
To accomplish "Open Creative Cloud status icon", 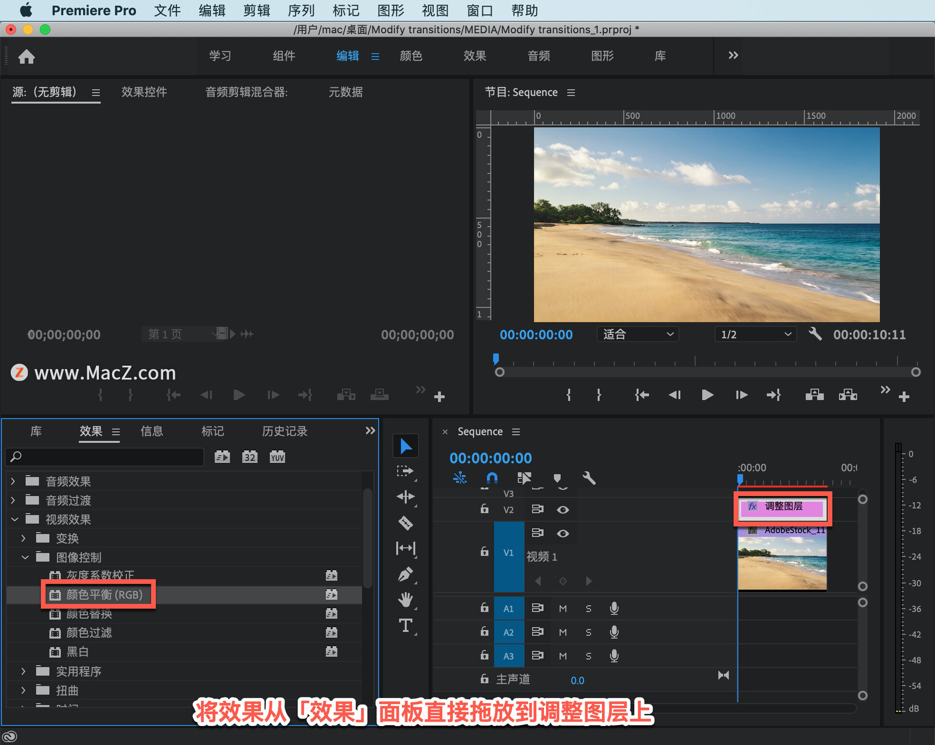I will point(10,736).
